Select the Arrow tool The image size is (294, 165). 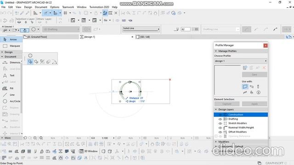pos(11,39)
